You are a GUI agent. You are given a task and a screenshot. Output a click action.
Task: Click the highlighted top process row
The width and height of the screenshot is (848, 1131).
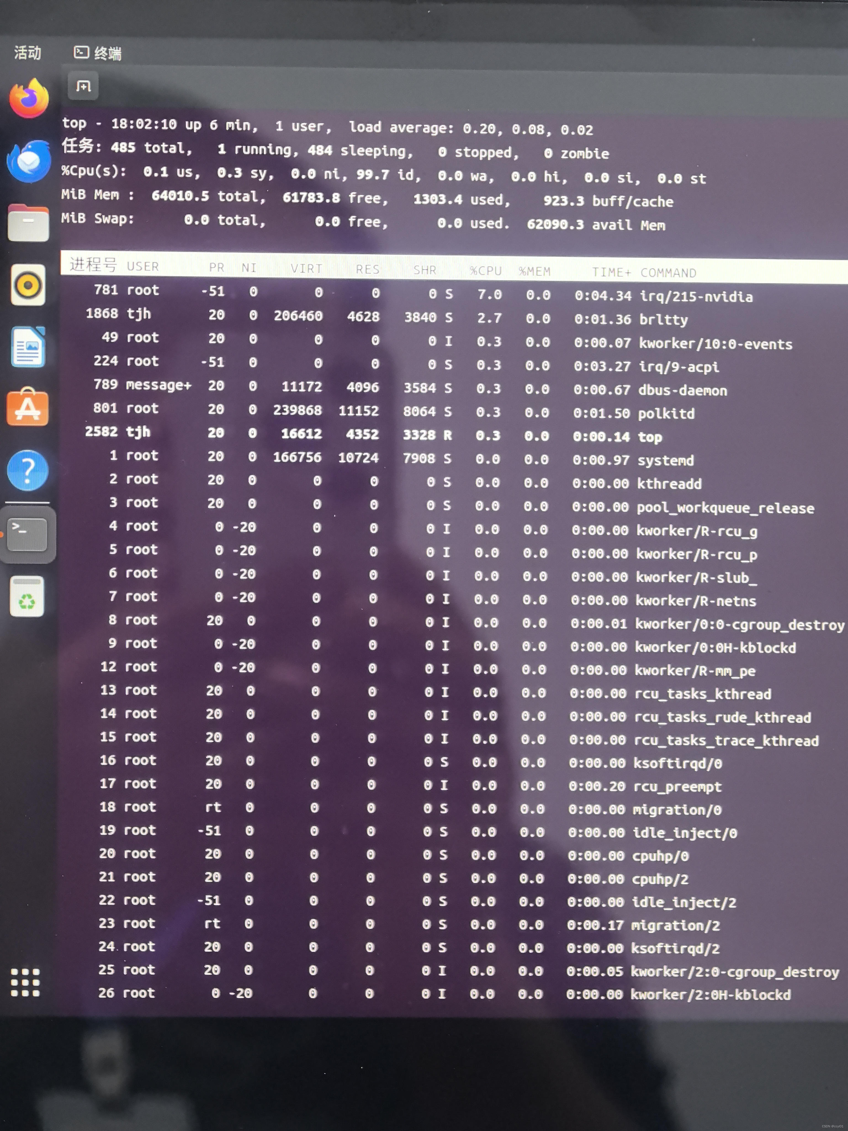pos(650,437)
